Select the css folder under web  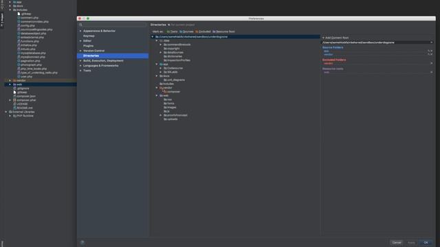tap(168, 99)
